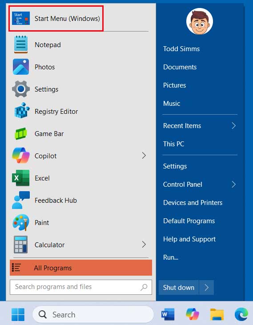Open shut down options arrow
The width and height of the screenshot is (253, 325).
[206, 288]
